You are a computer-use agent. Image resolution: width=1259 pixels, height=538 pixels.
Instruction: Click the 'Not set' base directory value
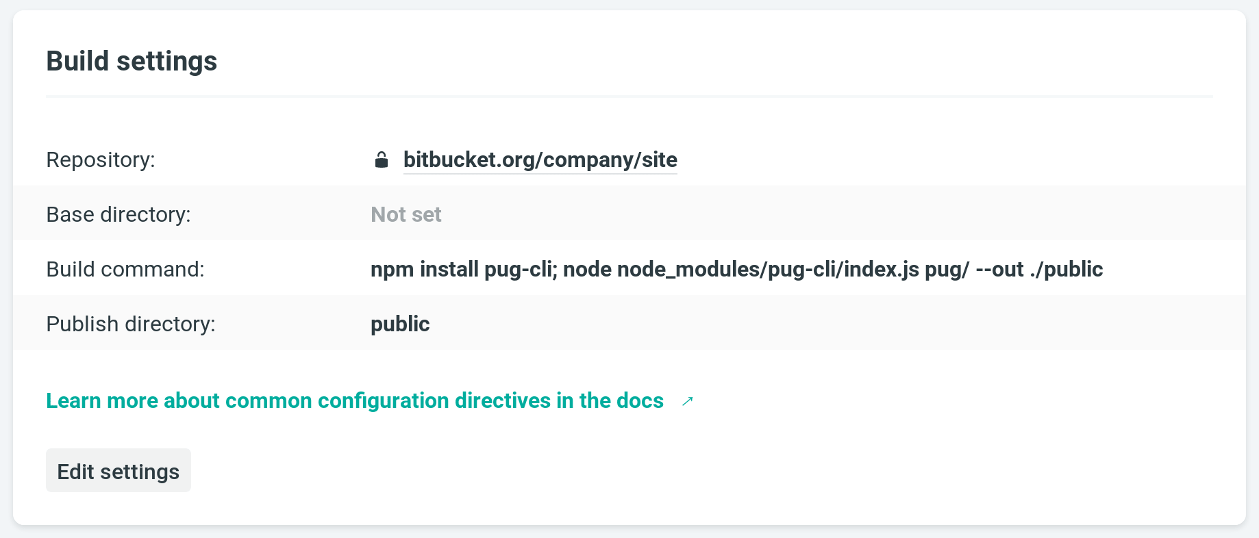click(406, 214)
